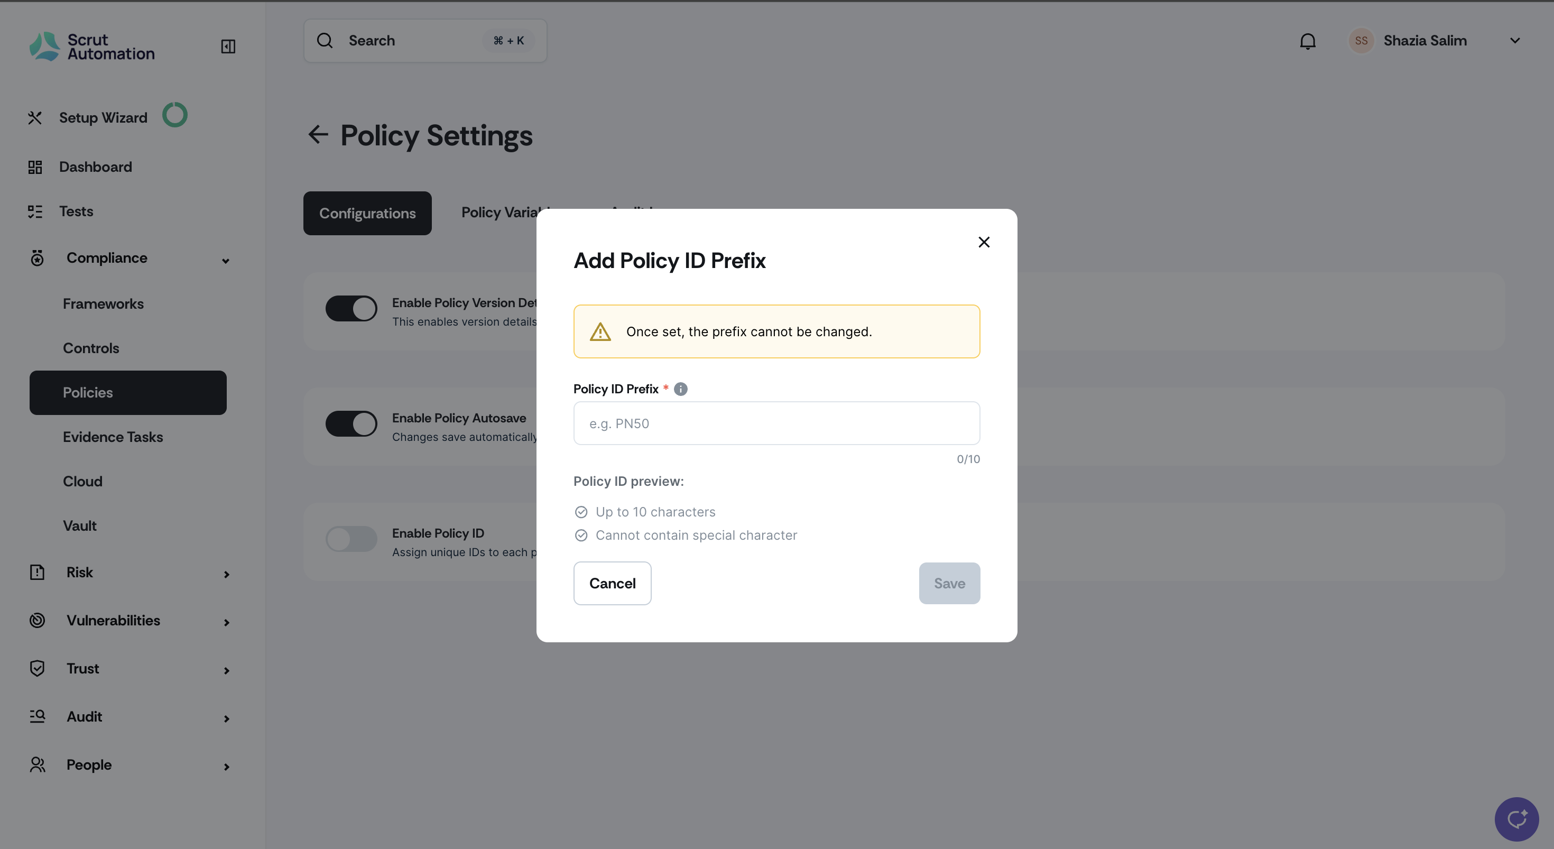Toggle Enable Policy Version Details switch
Viewport: 1554px width, 849px height.
tap(351, 308)
